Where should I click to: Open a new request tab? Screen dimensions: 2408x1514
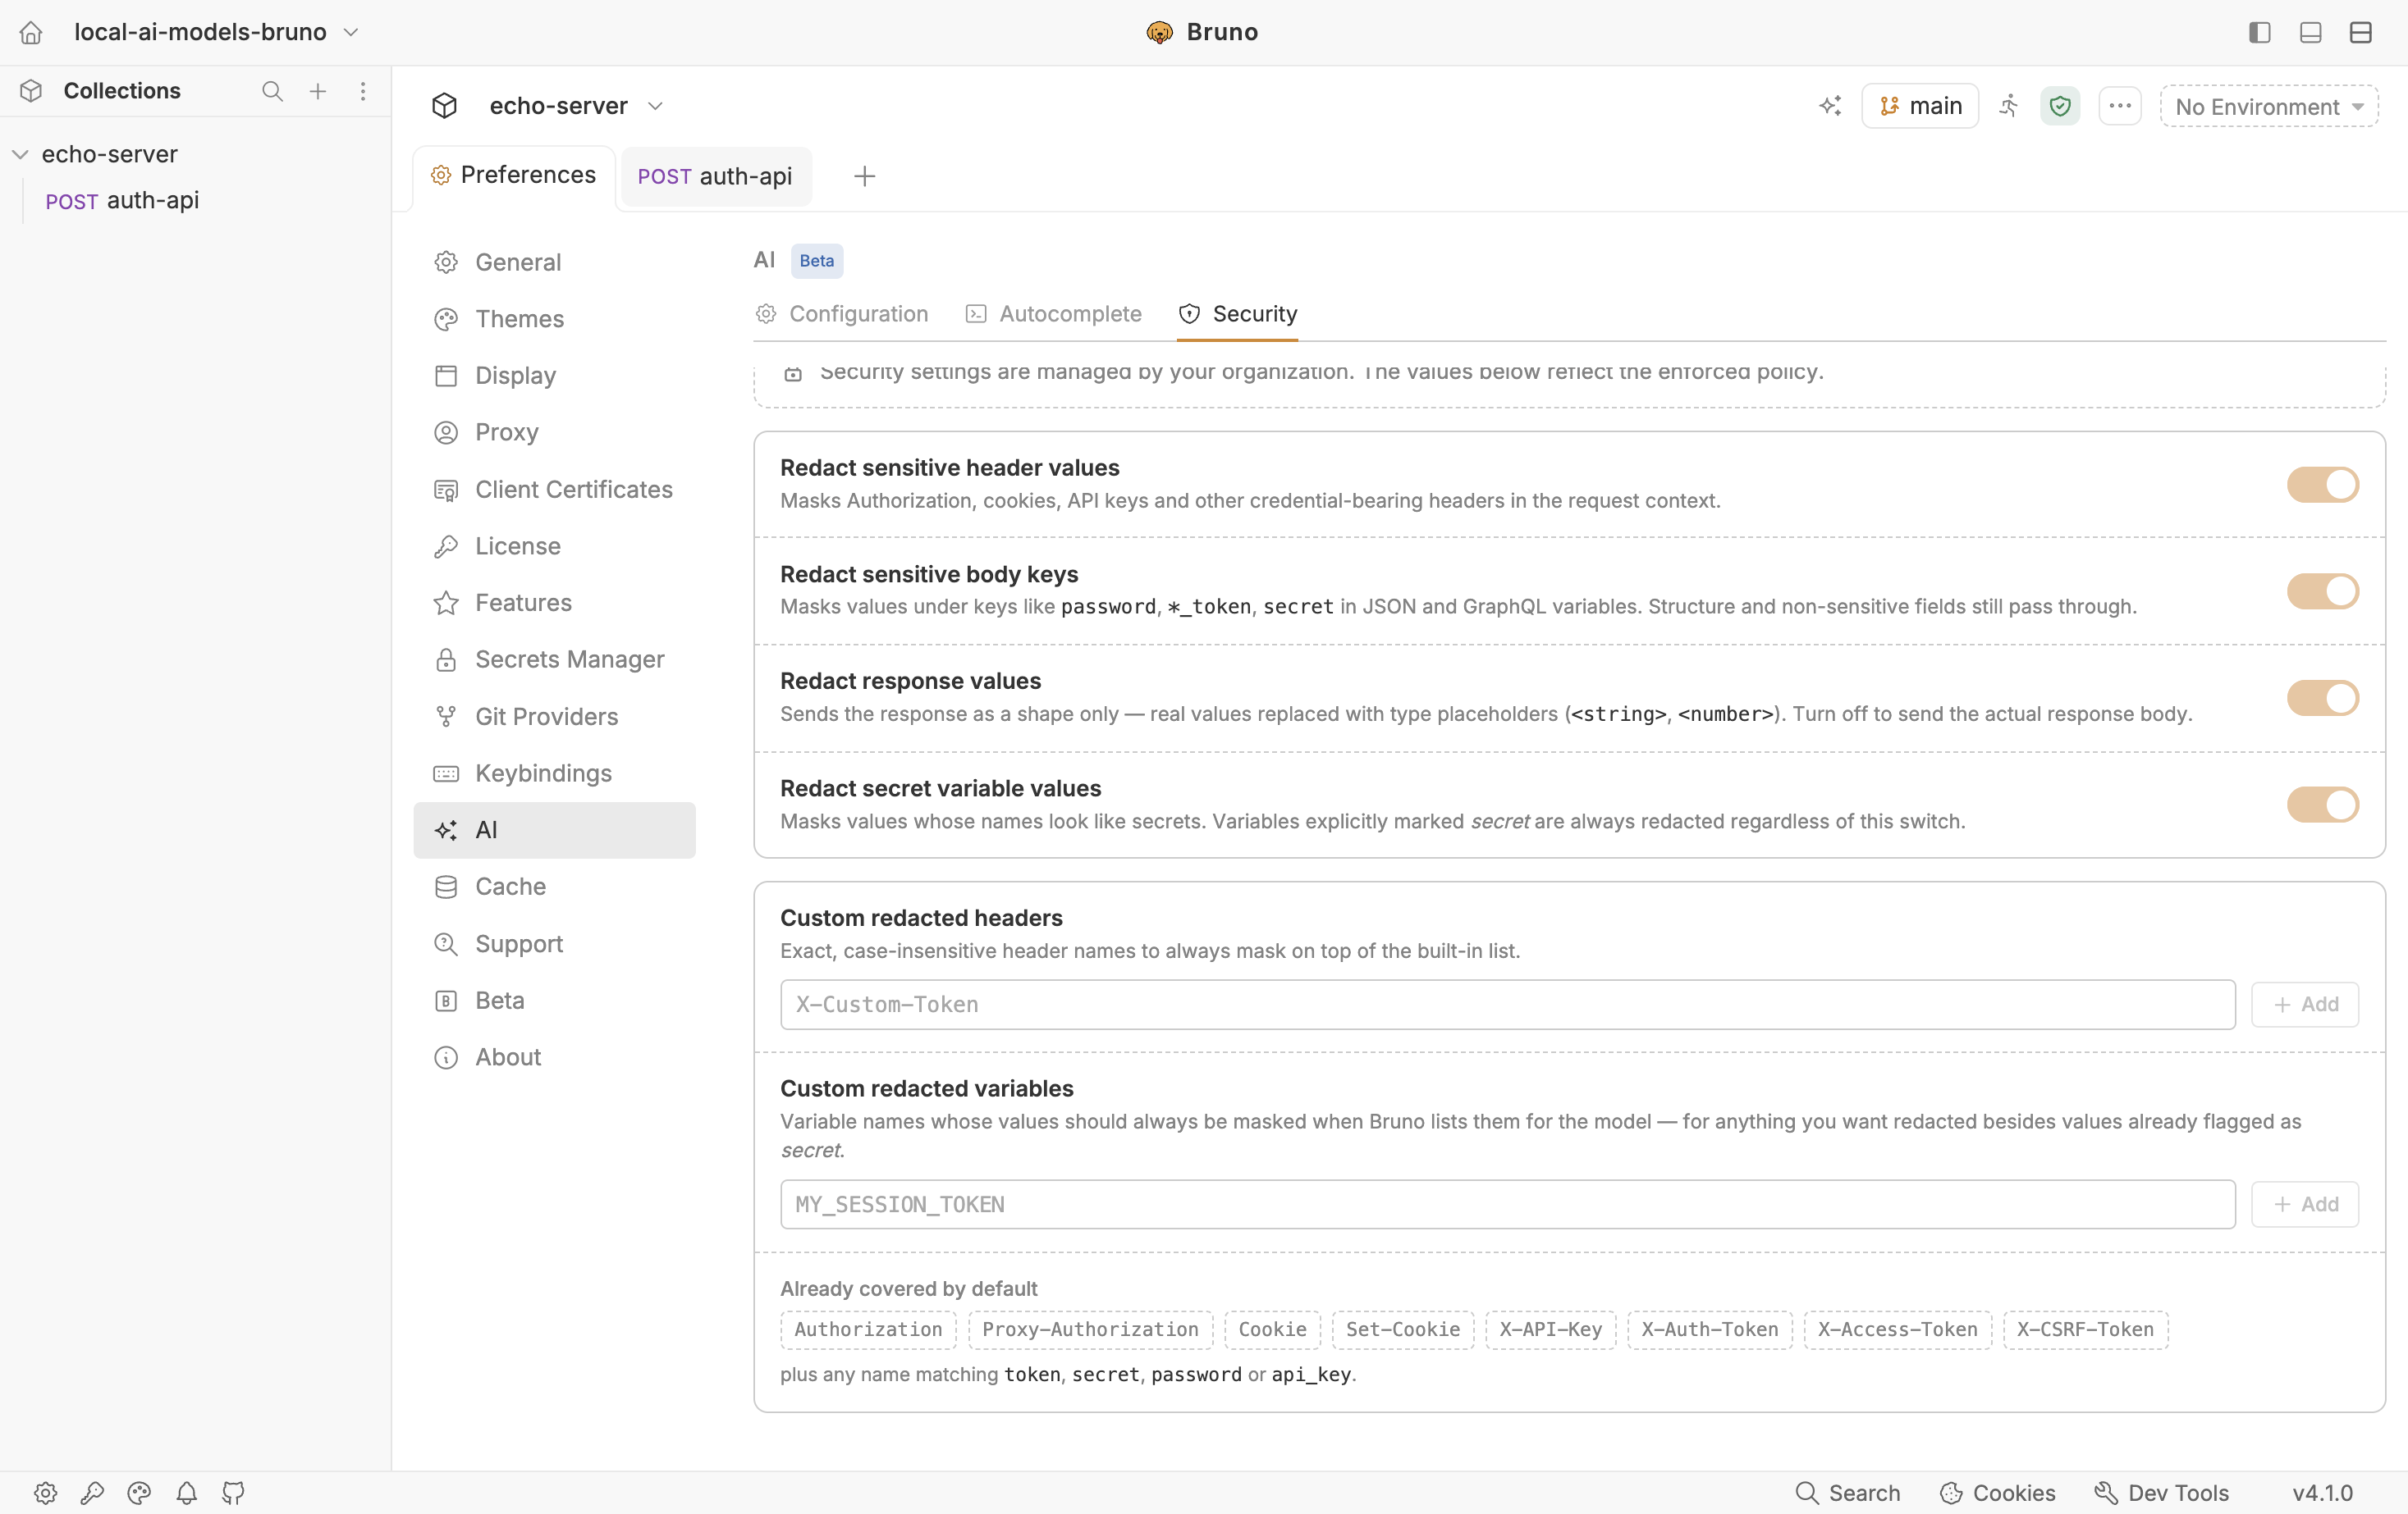click(865, 177)
